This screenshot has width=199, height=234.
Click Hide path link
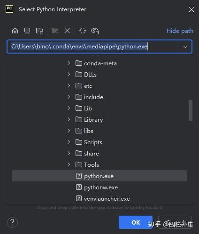pyautogui.click(x=180, y=31)
